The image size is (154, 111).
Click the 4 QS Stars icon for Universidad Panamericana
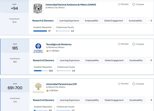[x=47, y=91]
